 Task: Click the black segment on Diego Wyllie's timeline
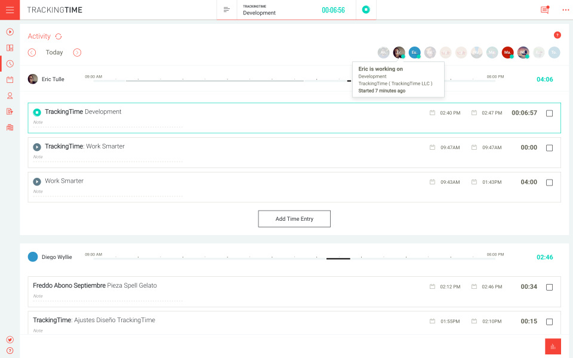click(338, 258)
